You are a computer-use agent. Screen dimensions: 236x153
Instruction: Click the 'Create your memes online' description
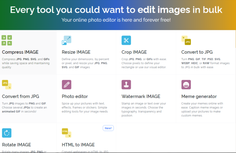(x=202, y=110)
